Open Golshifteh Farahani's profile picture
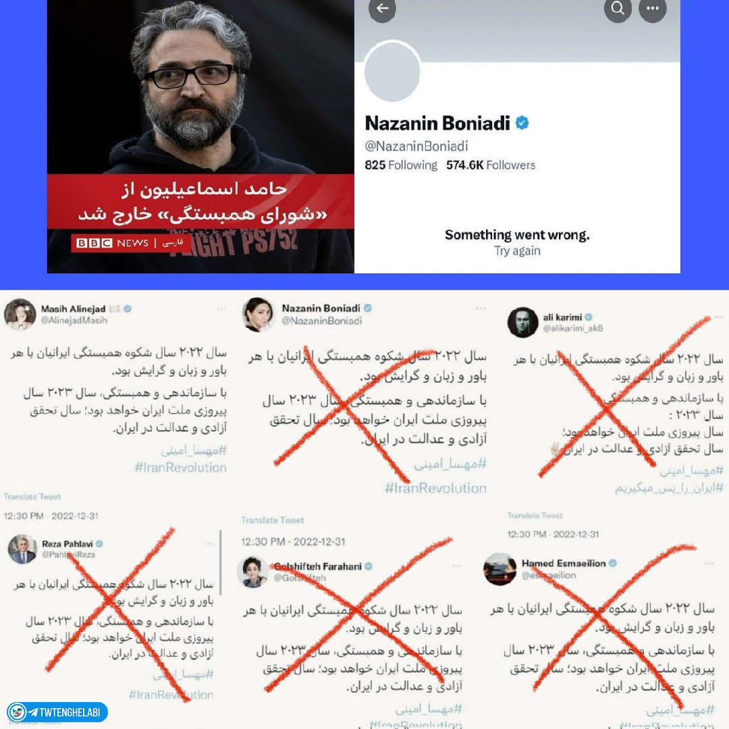This screenshot has height=729, width=729. coord(252,572)
